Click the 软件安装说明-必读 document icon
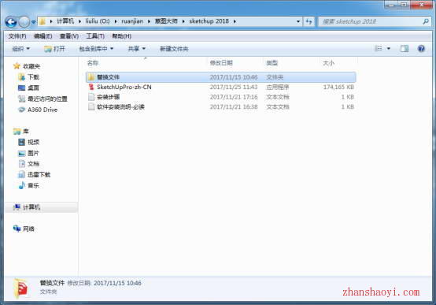 click(91, 106)
